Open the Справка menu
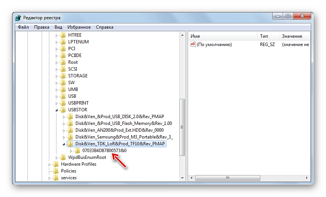Screen dimensions: 326x197 tap(105, 27)
